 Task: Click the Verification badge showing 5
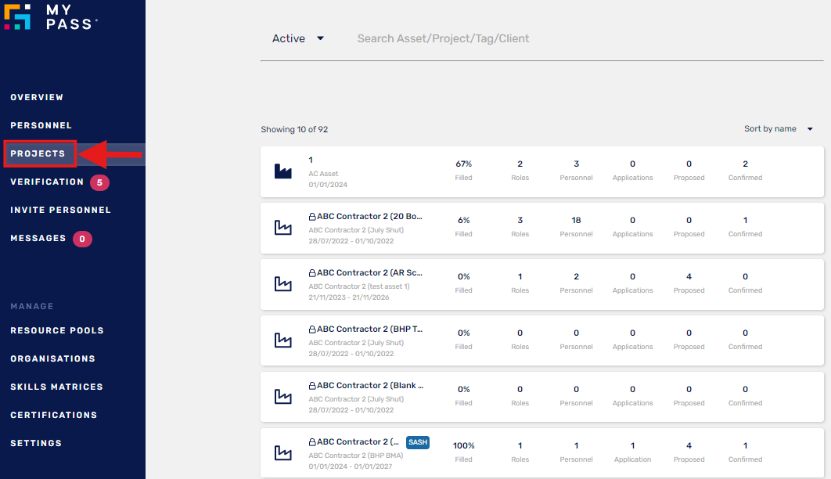(x=99, y=182)
